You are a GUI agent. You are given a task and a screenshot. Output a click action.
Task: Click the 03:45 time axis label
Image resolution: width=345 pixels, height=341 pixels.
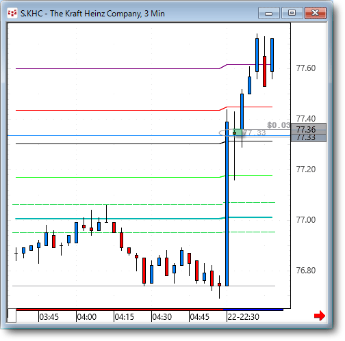click(49, 317)
